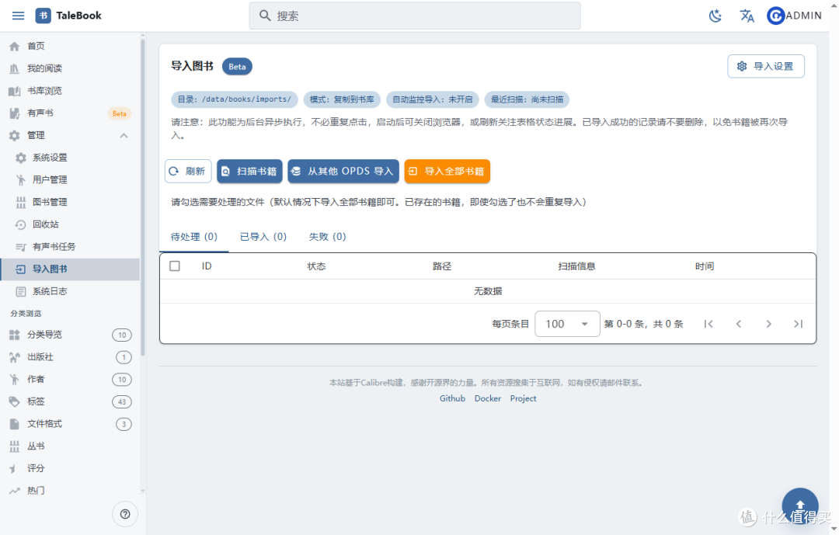Open the rows-per-page 100 dropdown
This screenshot has width=839, height=535.
point(567,324)
